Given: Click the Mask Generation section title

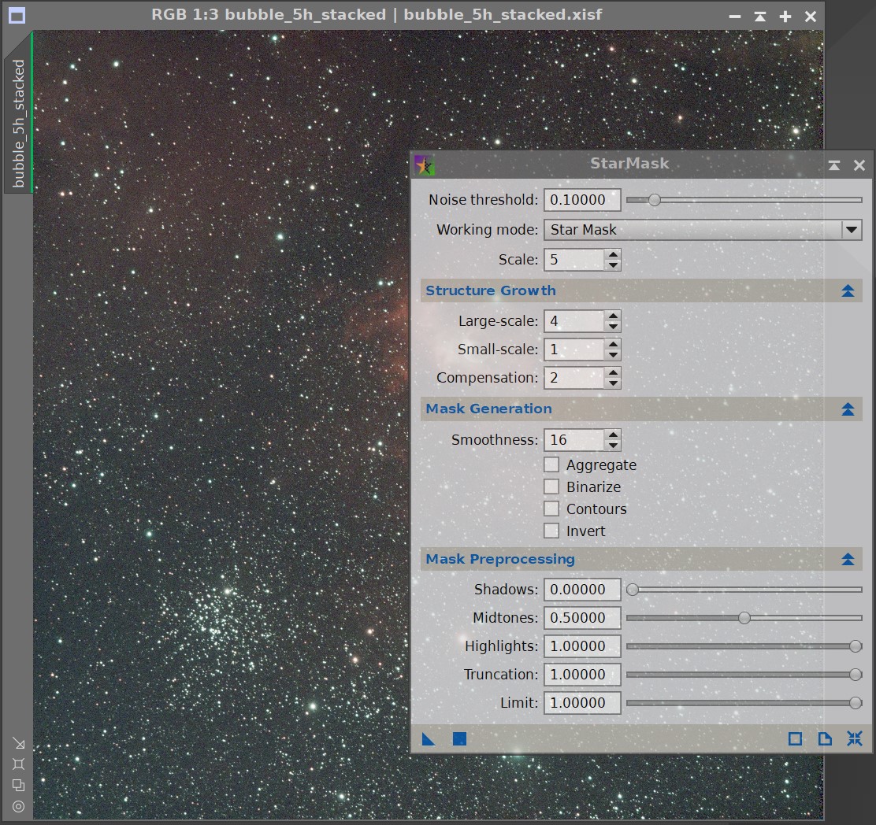Looking at the screenshot, I should click(x=489, y=409).
